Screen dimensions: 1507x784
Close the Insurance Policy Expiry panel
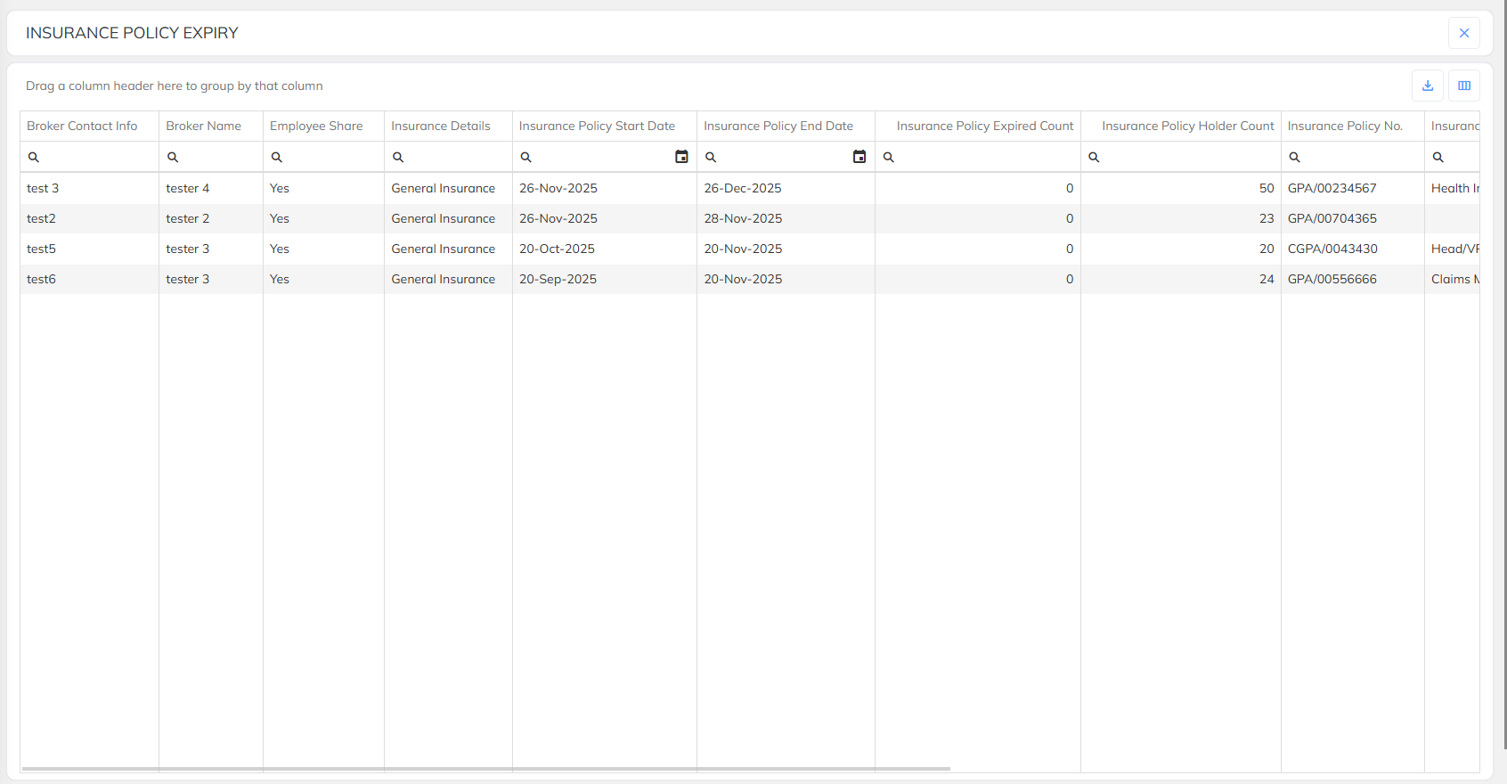tap(1464, 33)
